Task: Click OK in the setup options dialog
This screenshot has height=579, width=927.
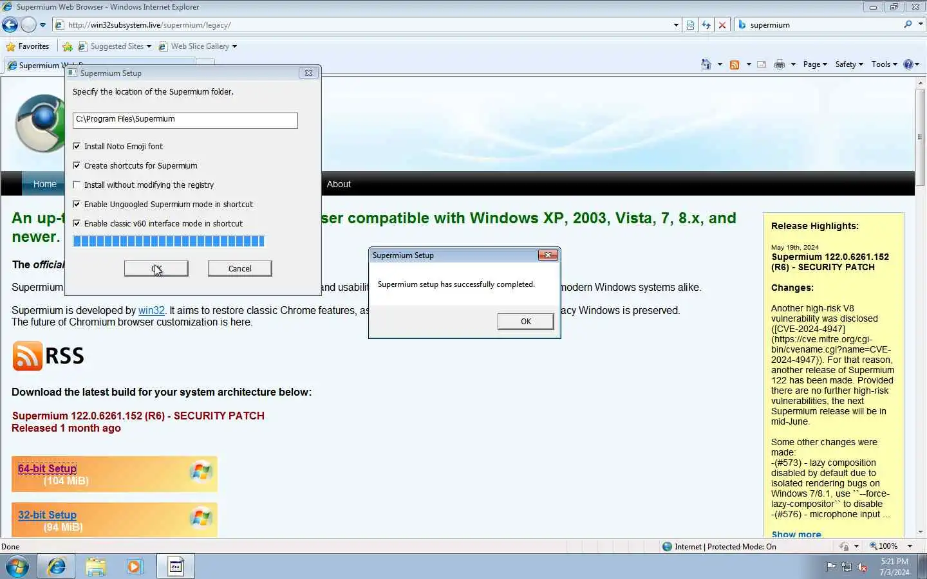Action: 156,268
